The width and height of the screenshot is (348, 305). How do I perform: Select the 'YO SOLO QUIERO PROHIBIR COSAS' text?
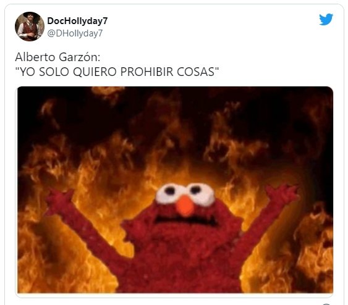click(117, 72)
